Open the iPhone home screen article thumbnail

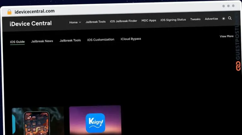tap(38, 121)
